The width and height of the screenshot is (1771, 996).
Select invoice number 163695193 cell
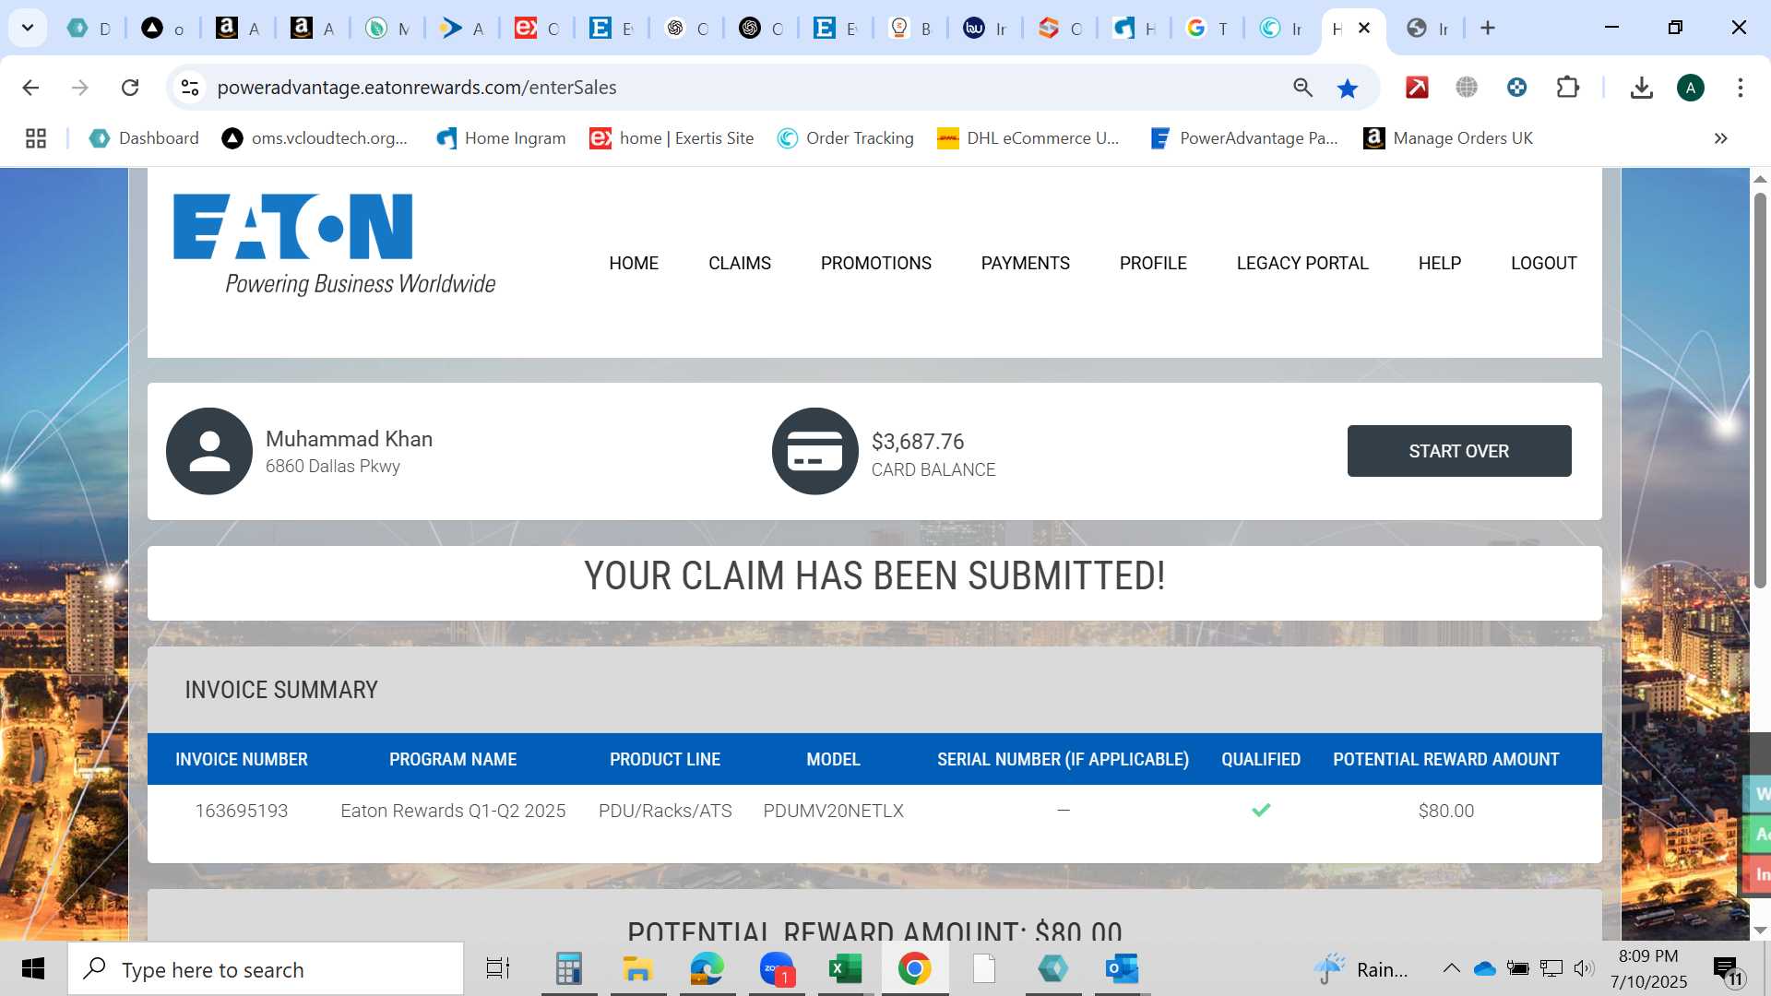click(x=242, y=811)
